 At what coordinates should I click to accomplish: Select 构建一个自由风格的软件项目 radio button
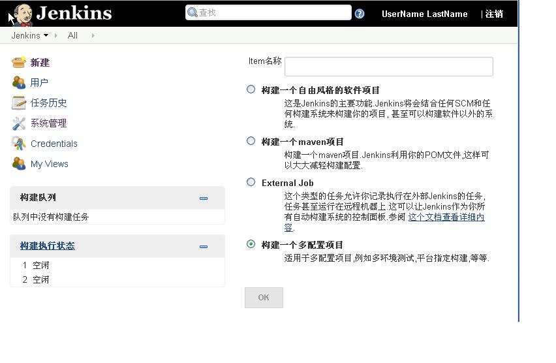(x=251, y=89)
